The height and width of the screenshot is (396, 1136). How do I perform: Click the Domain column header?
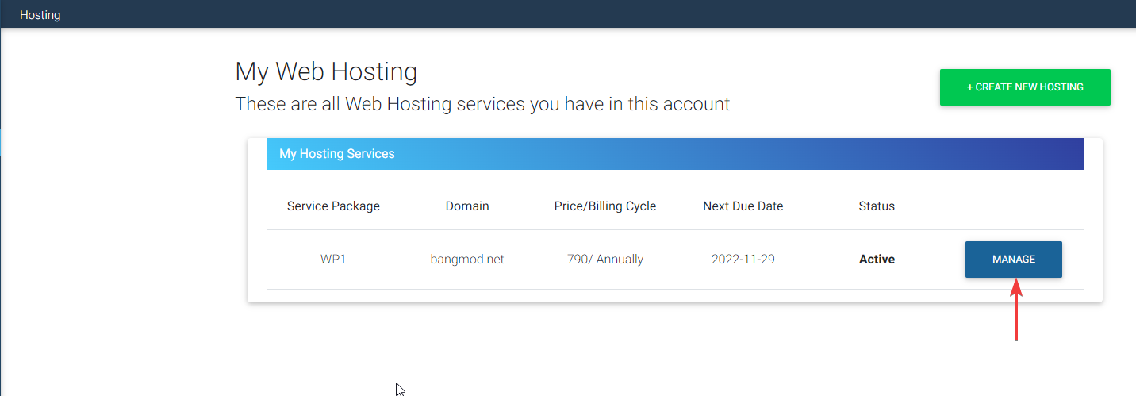click(x=467, y=206)
